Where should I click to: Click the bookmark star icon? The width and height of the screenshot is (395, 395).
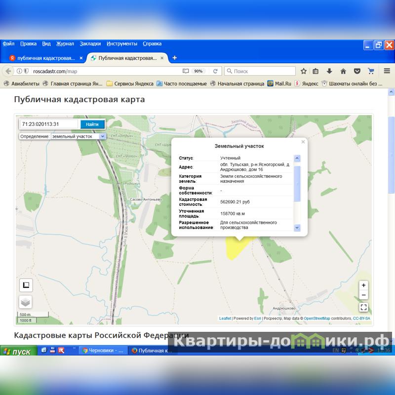(x=304, y=71)
